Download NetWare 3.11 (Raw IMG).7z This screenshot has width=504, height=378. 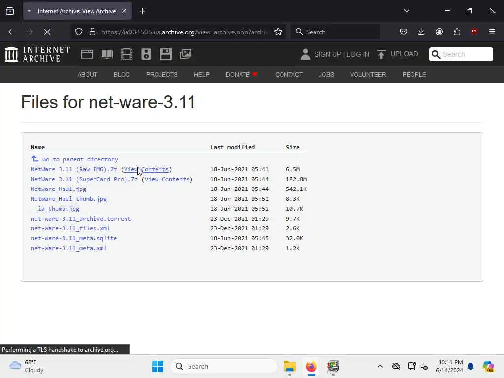[74, 169]
